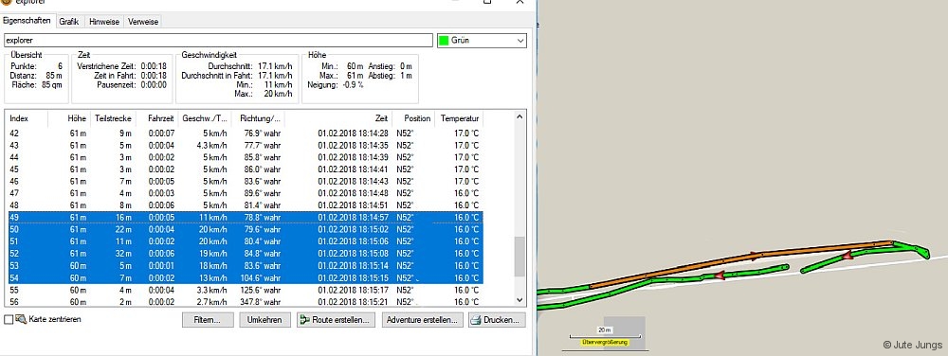The height and width of the screenshot is (356, 948).
Task: Select track point row with index 47
Action: [x=246, y=193]
